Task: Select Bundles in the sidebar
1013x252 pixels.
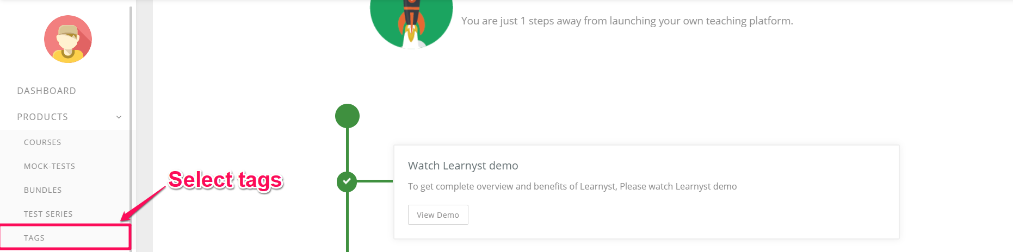Action: 43,190
